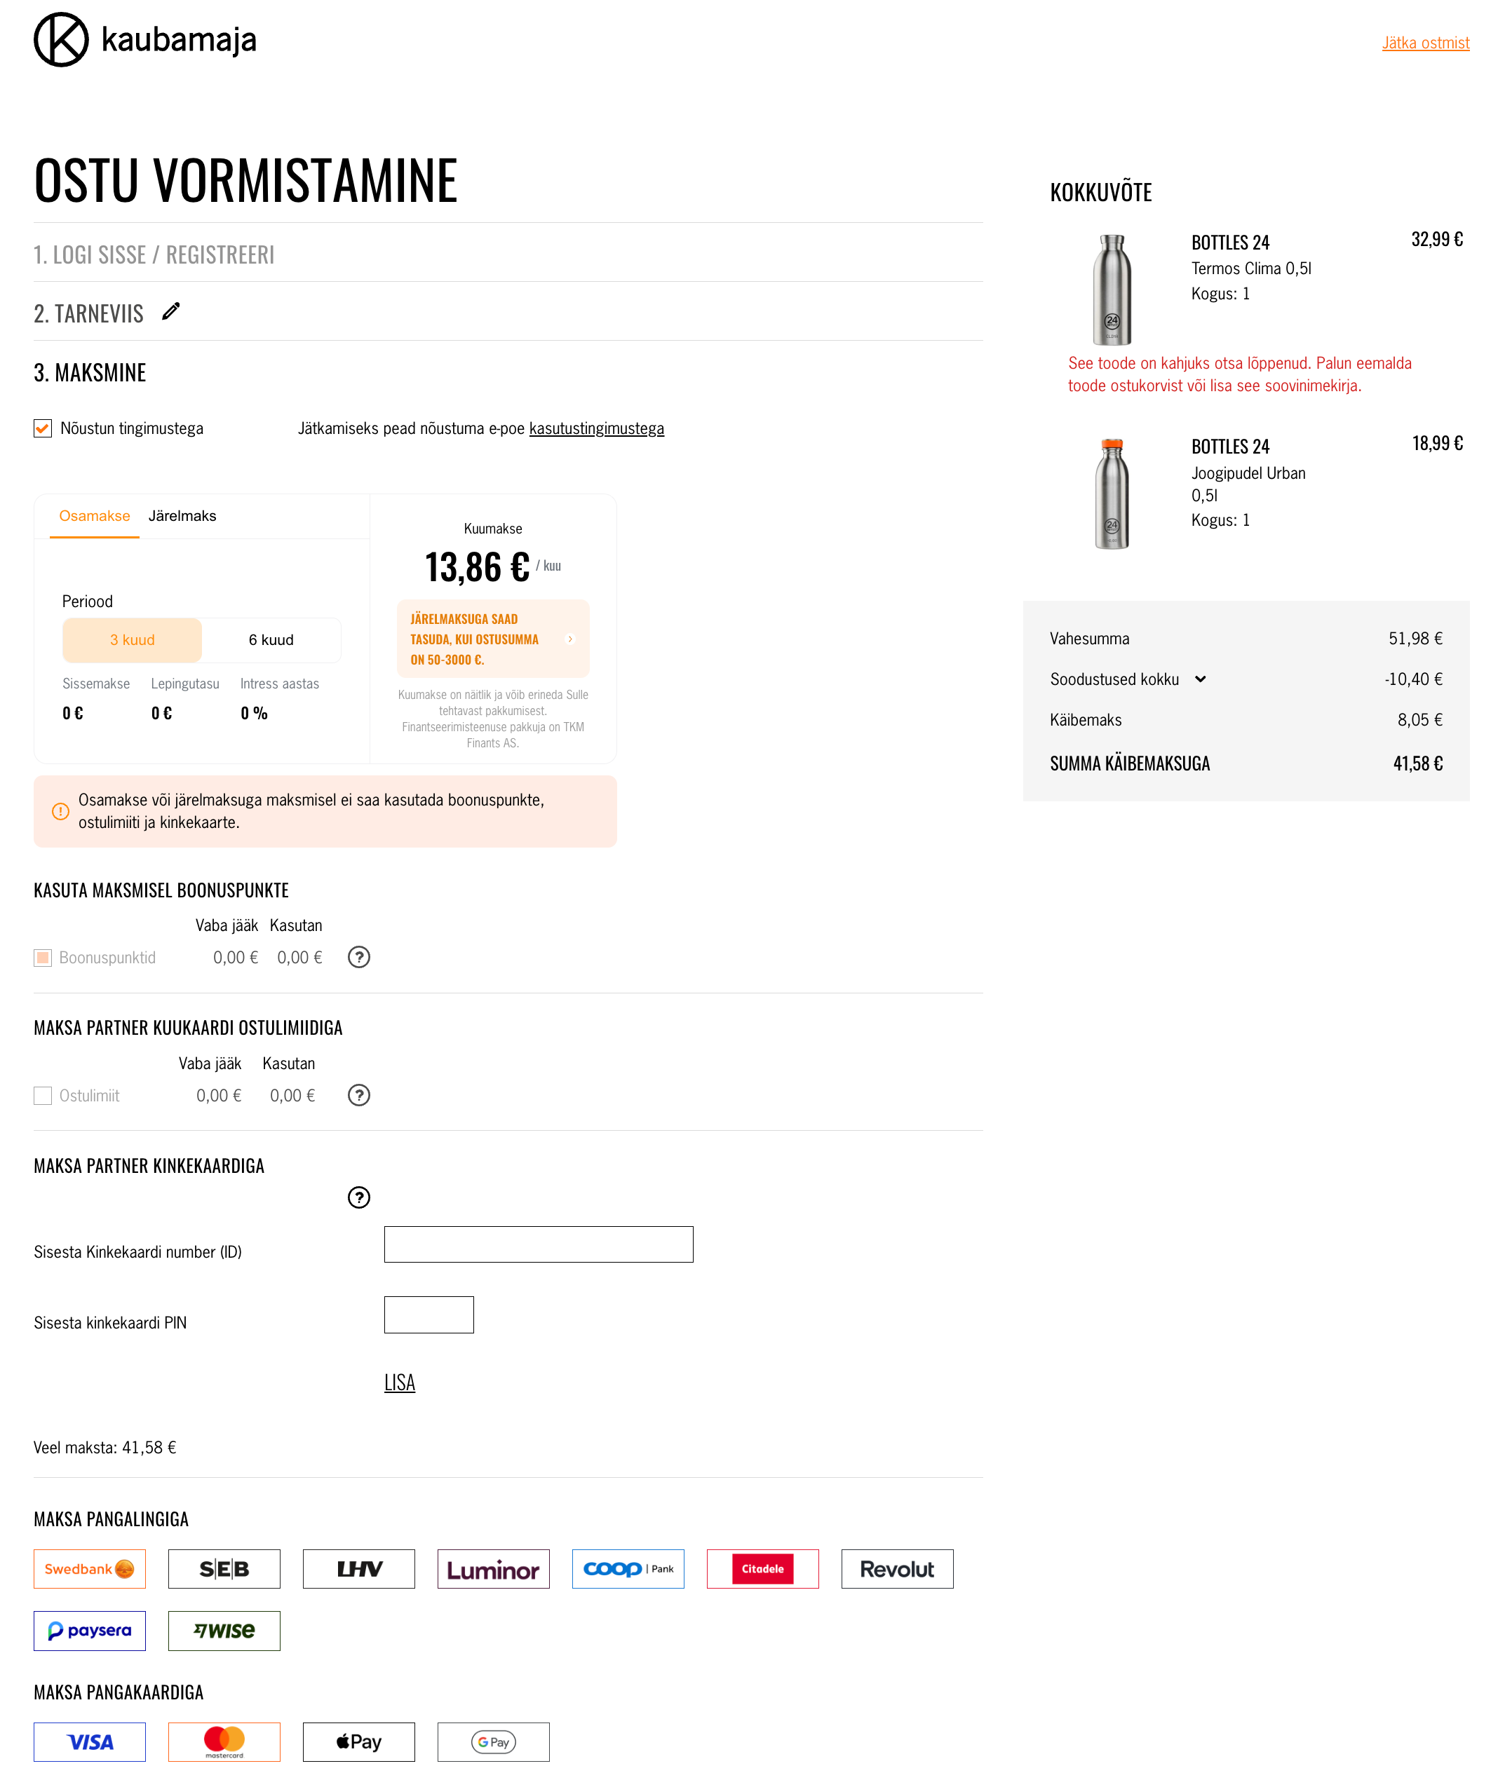Select Revolut bank payment

(897, 1570)
